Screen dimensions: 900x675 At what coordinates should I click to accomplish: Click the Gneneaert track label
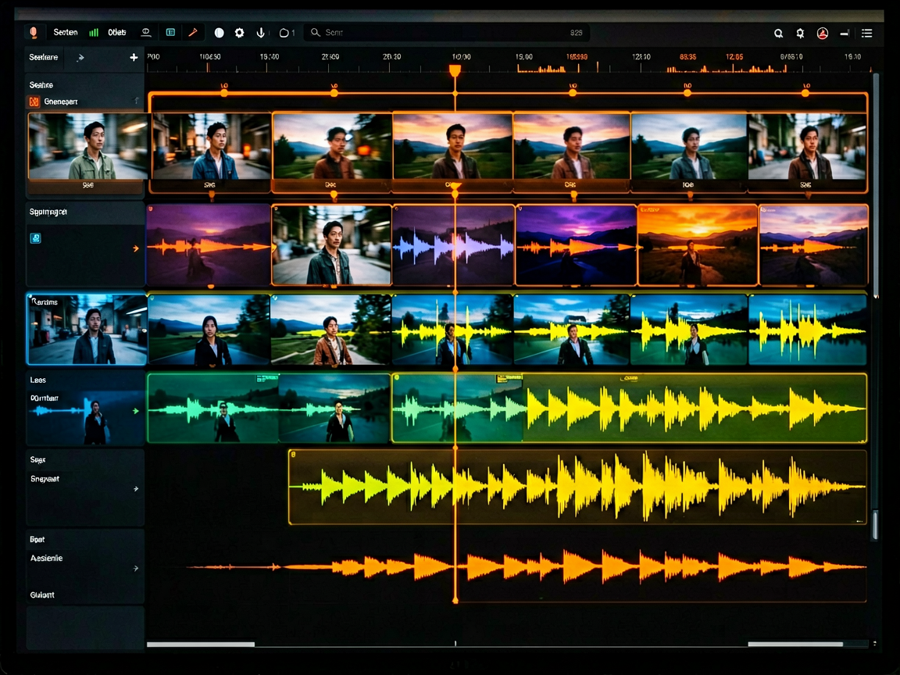(61, 102)
